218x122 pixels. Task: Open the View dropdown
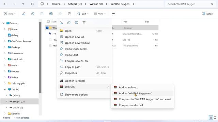coord(100,14)
